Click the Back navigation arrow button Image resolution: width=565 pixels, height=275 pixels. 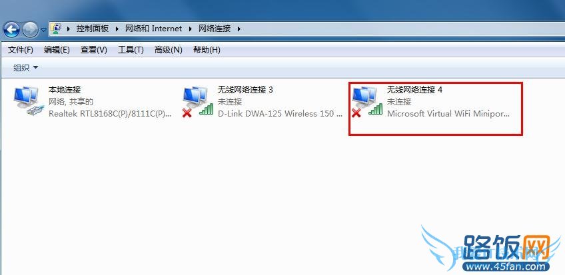(11, 29)
